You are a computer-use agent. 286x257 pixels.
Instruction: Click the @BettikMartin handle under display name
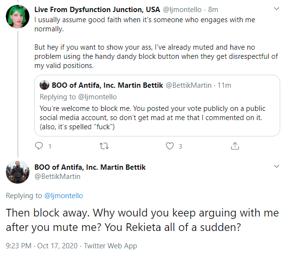click(57, 176)
